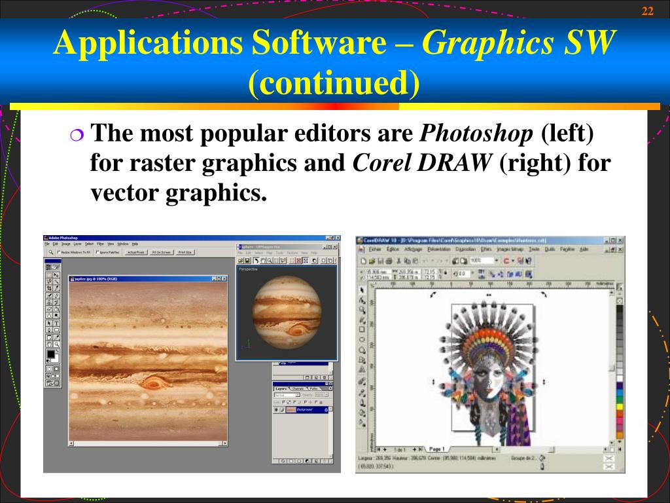Select the Paint Bucket tool in Photoshop
This screenshot has height=503, width=670.
56,309
